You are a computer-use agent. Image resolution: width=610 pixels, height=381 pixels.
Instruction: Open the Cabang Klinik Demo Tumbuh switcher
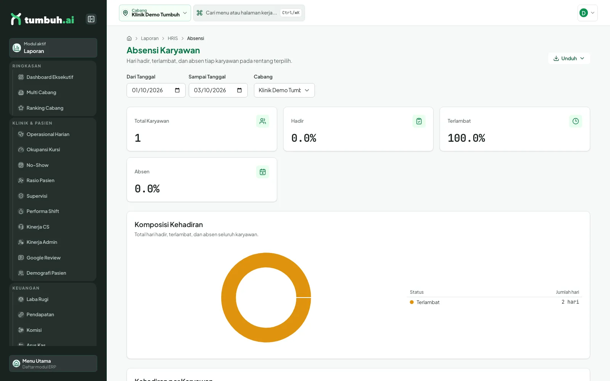coord(155,13)
